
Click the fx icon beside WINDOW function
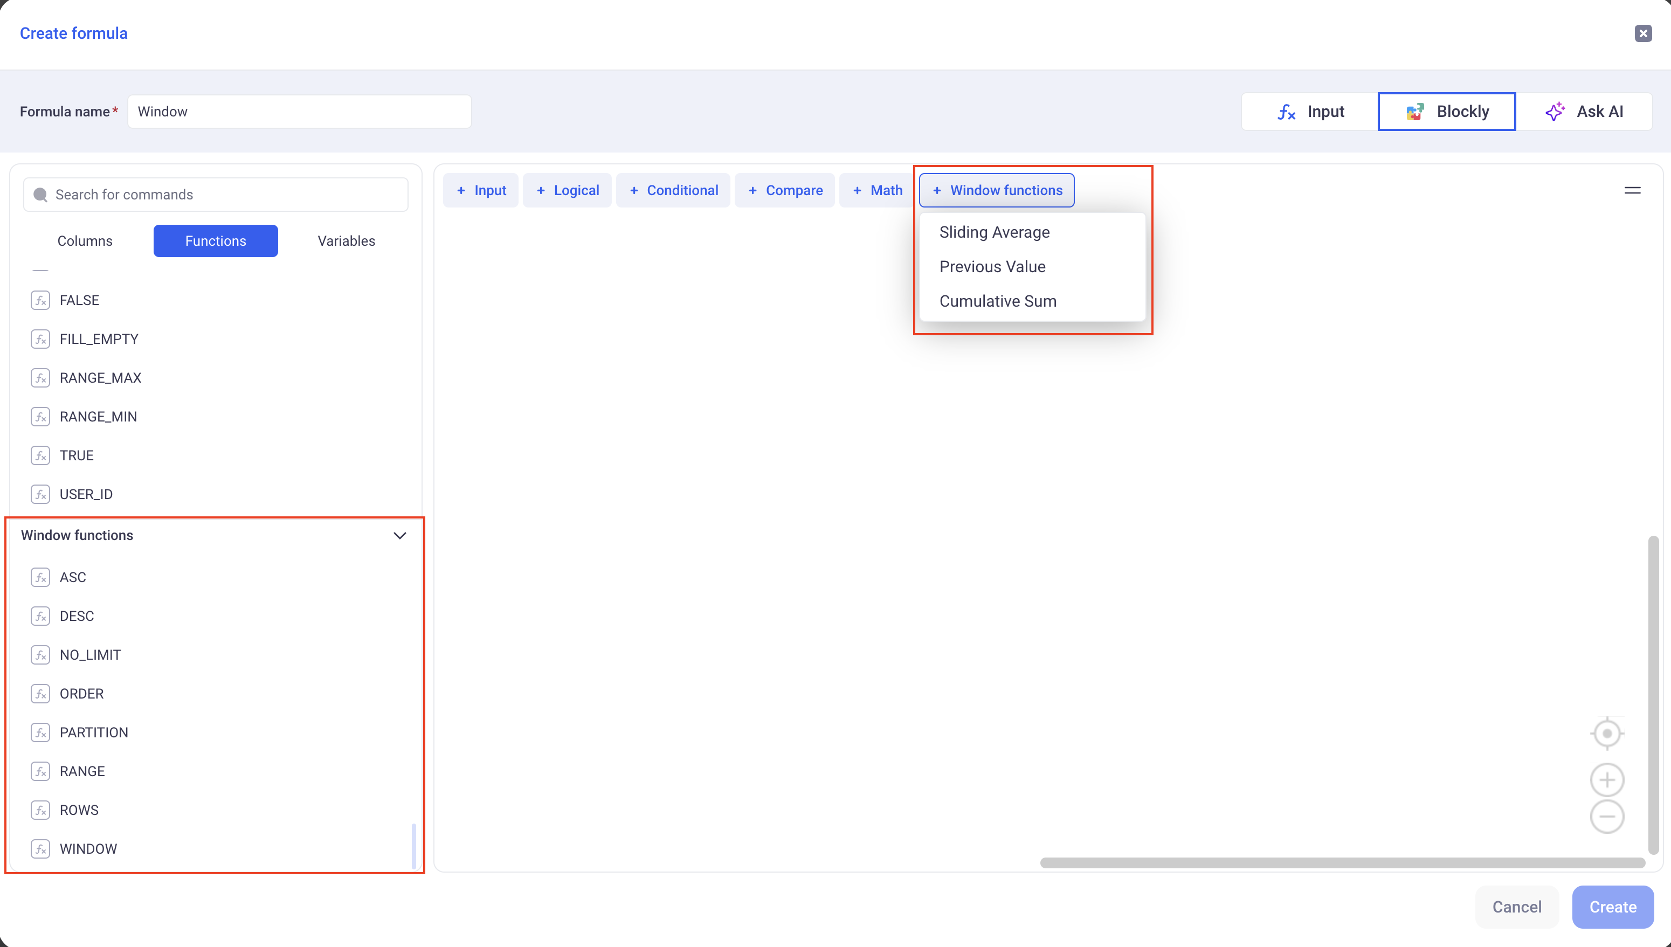pyautogui.click(x=40, y=849)
